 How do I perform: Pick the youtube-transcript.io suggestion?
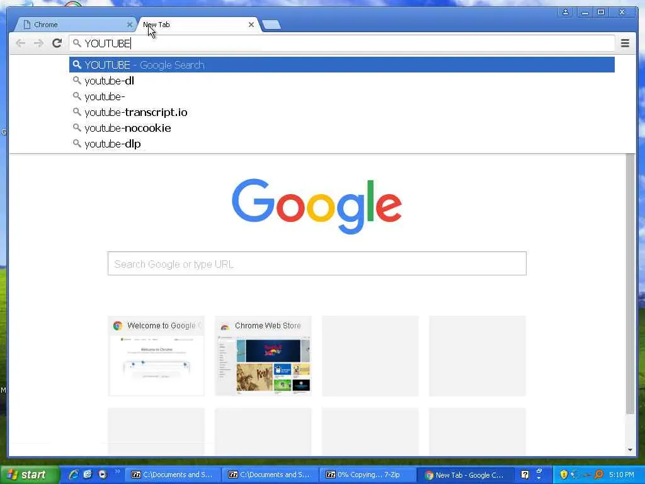(x=342, y=112)
